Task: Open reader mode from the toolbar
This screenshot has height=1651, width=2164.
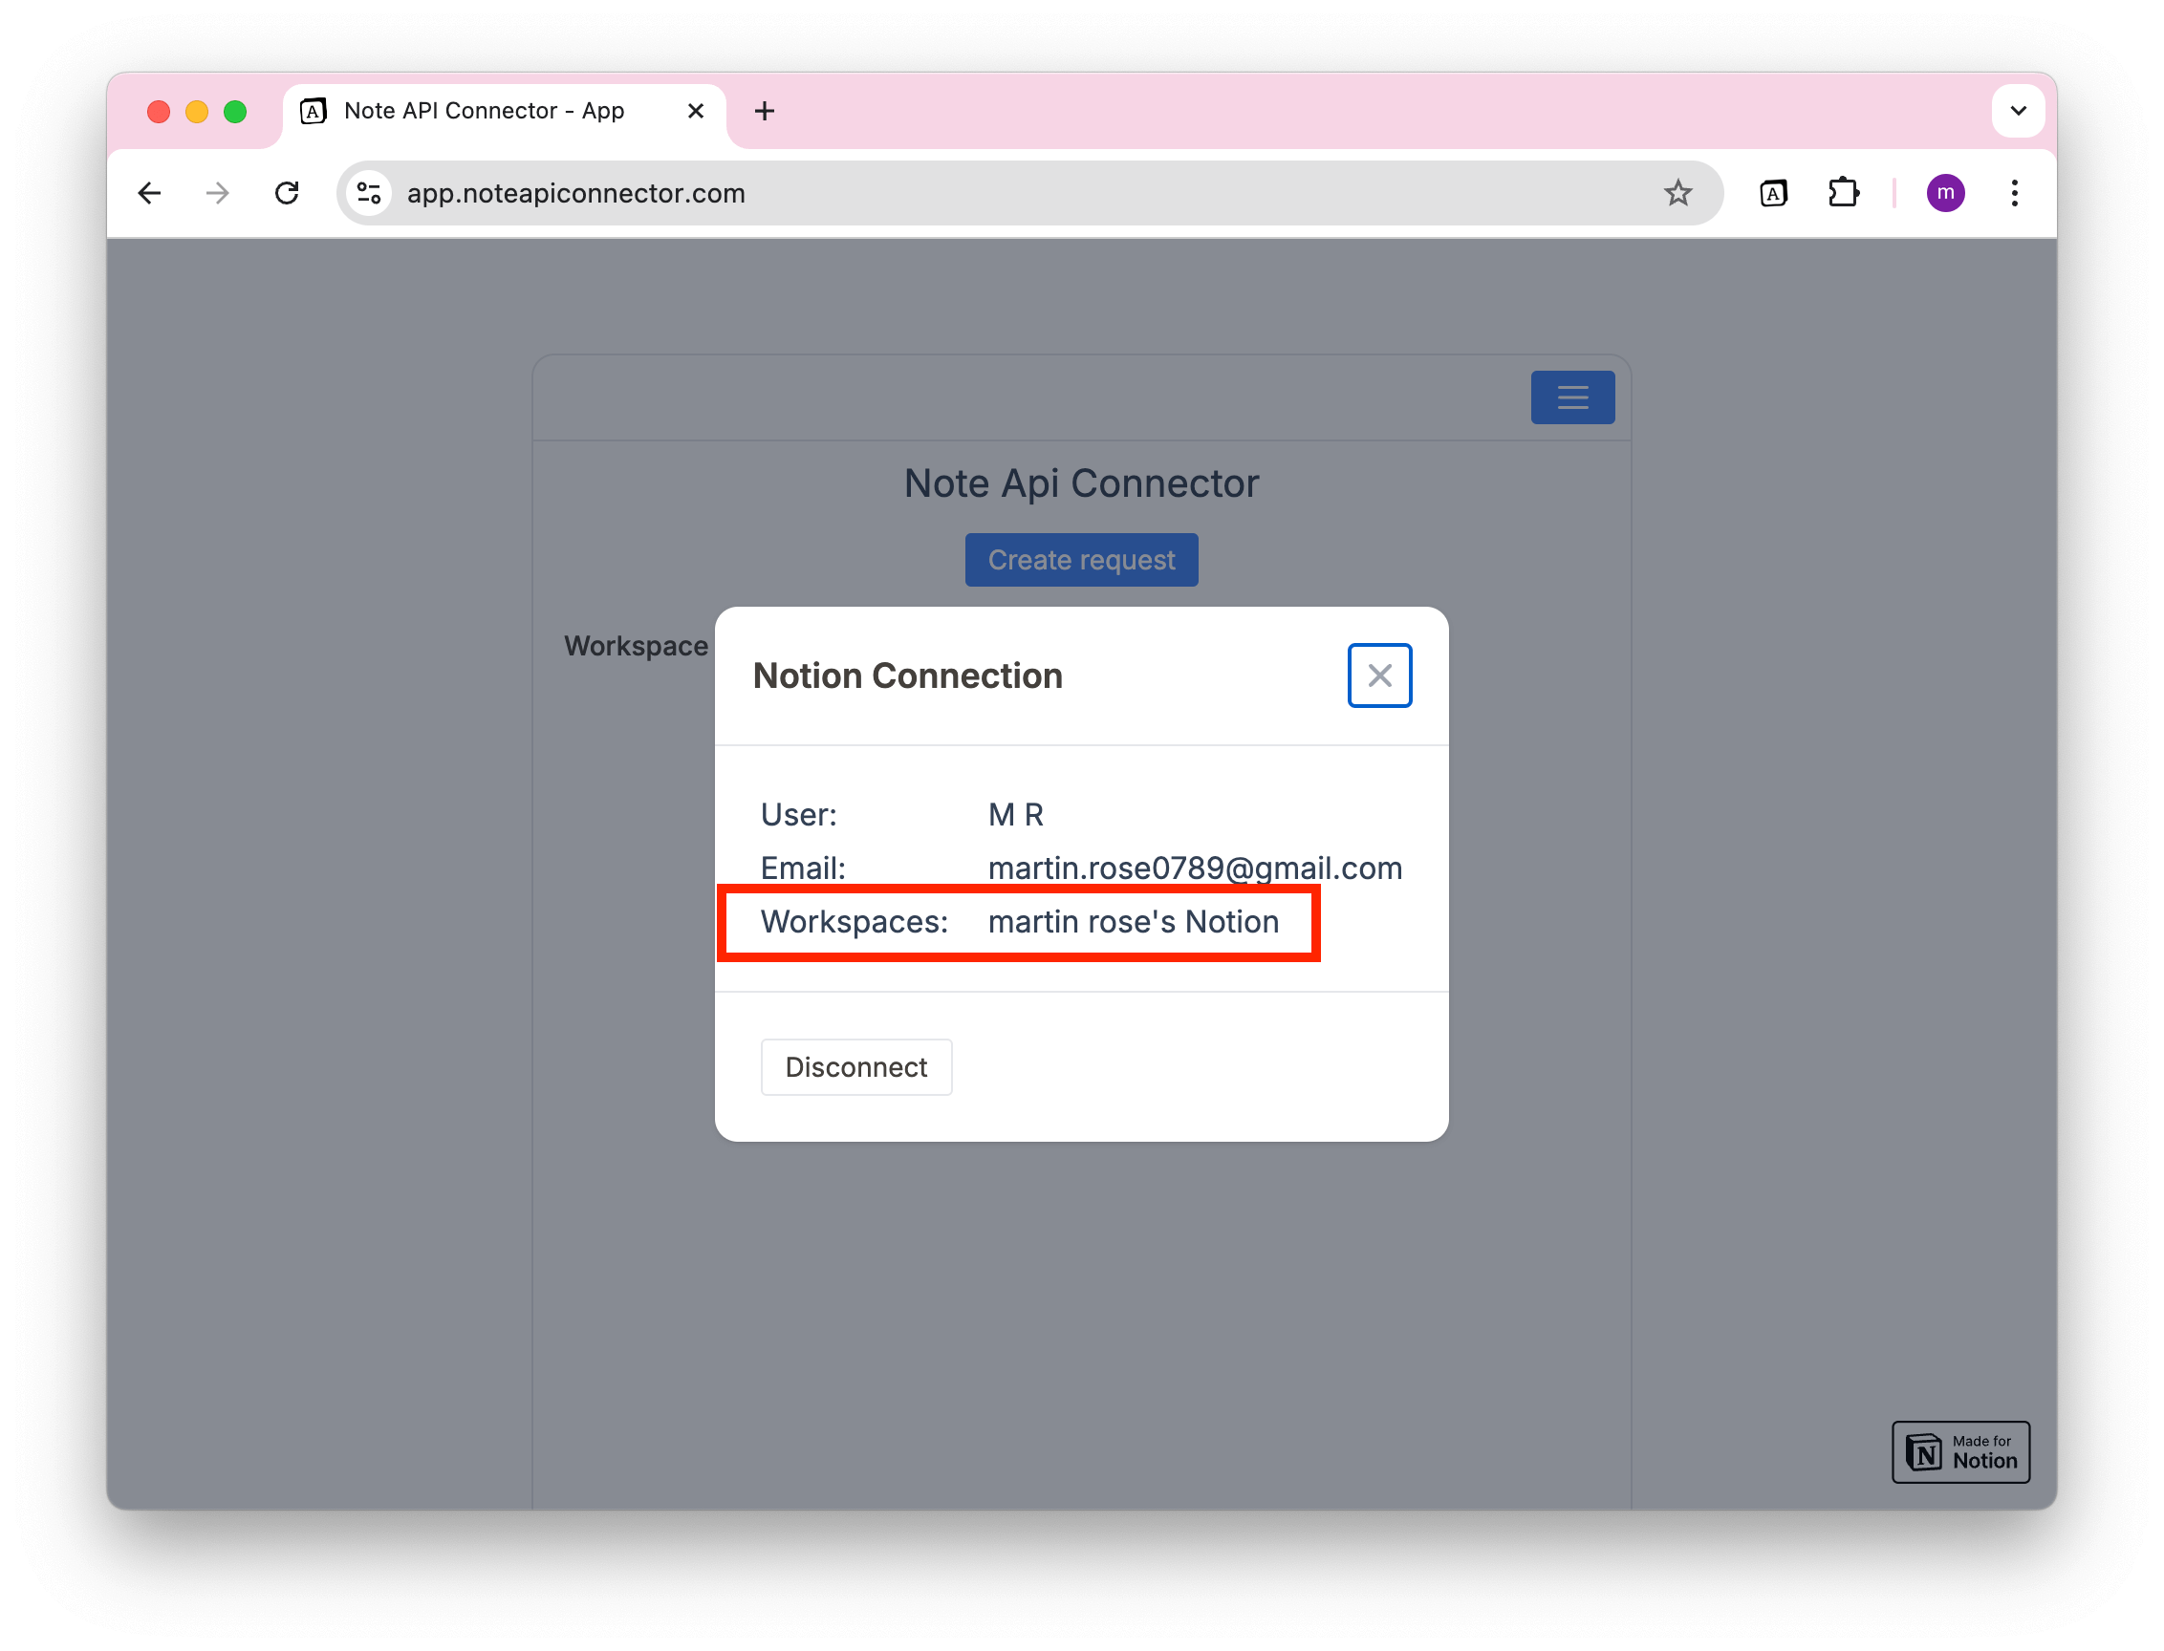Action: point(1773,193)
